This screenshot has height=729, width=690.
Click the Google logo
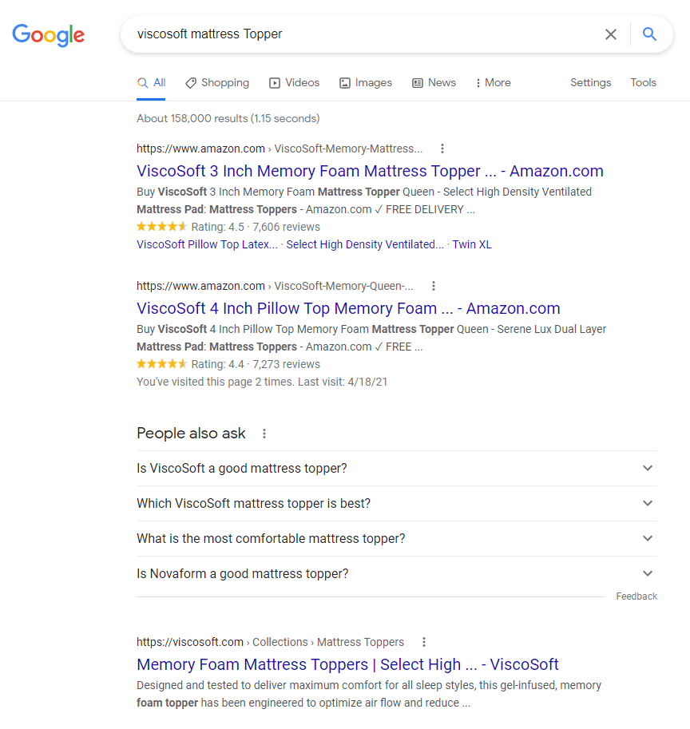click(48, 35)
